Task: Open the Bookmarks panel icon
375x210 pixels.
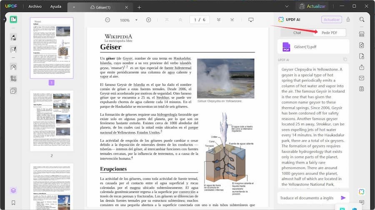Action: click(x=13, y=203)
